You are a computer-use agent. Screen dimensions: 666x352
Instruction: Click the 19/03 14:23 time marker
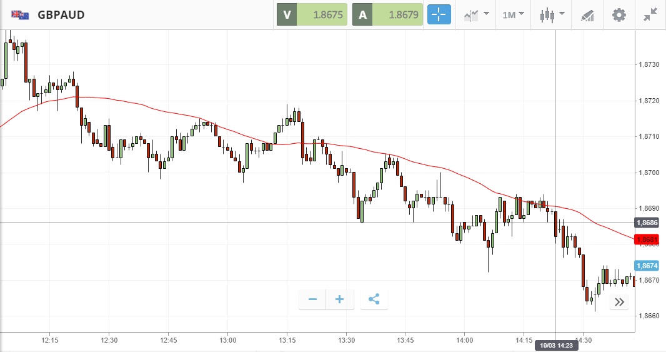pyautogui.click(x=556, y=345)
